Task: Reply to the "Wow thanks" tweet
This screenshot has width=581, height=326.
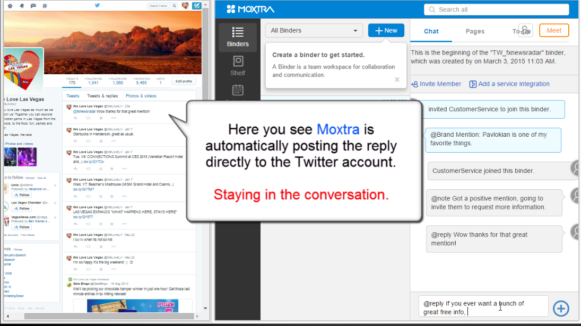Action: coord(75,118)
